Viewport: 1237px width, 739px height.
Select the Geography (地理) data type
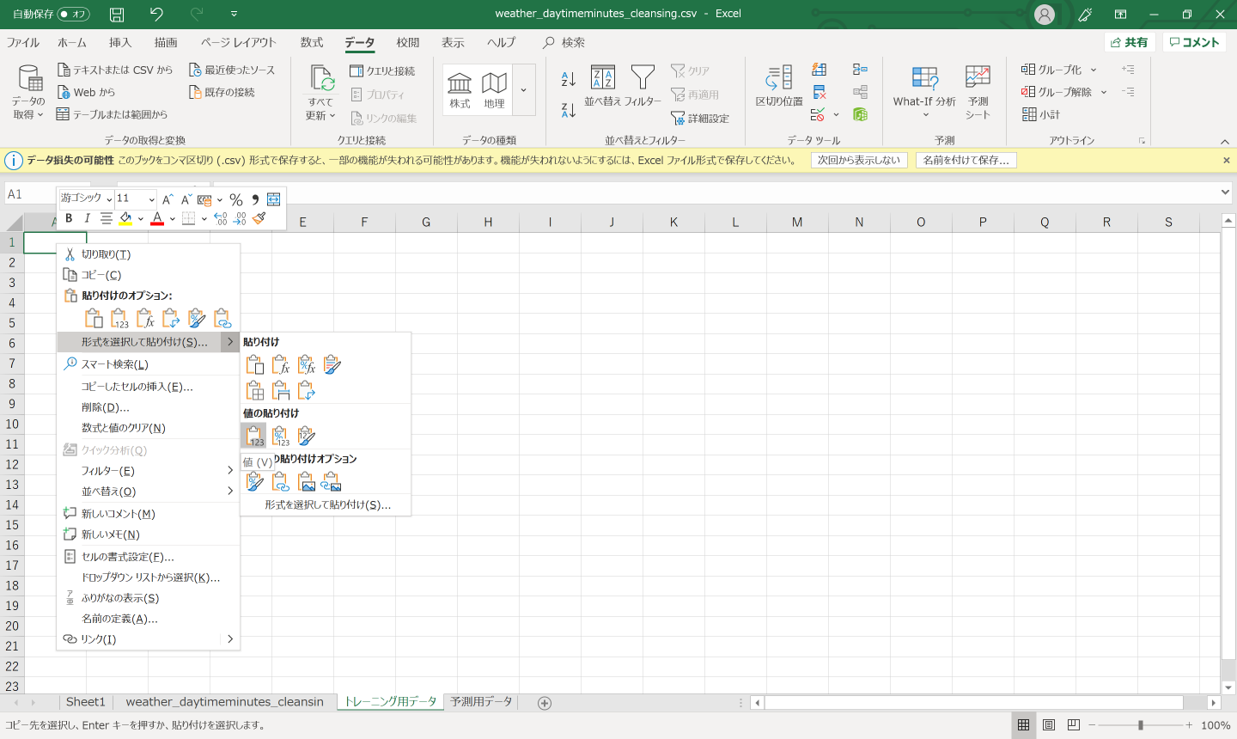click(494, 89)
